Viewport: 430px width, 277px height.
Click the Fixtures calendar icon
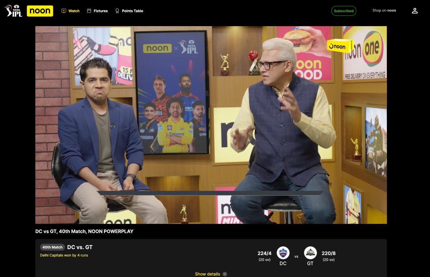(x=89, y=11)
